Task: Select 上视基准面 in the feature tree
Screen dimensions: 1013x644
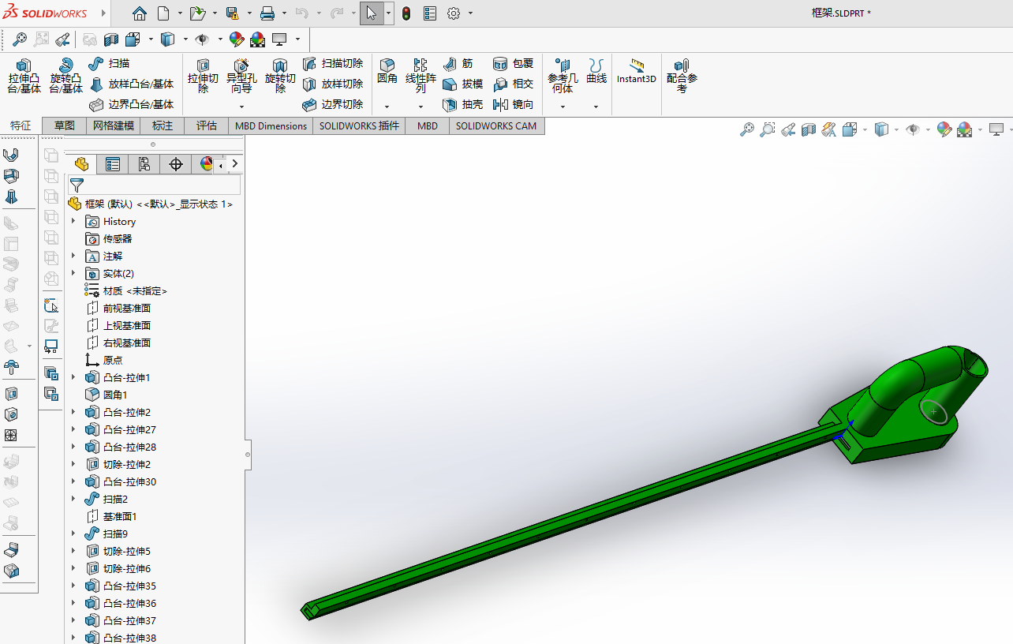Action: (127, 326)
